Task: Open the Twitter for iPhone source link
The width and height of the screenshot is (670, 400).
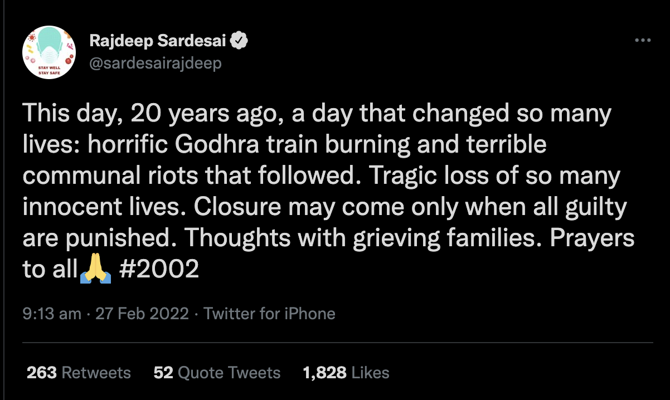Action: [x=269, y=313]
